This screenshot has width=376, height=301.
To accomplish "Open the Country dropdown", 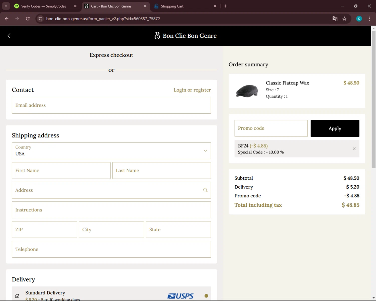I will pos(111,151).
